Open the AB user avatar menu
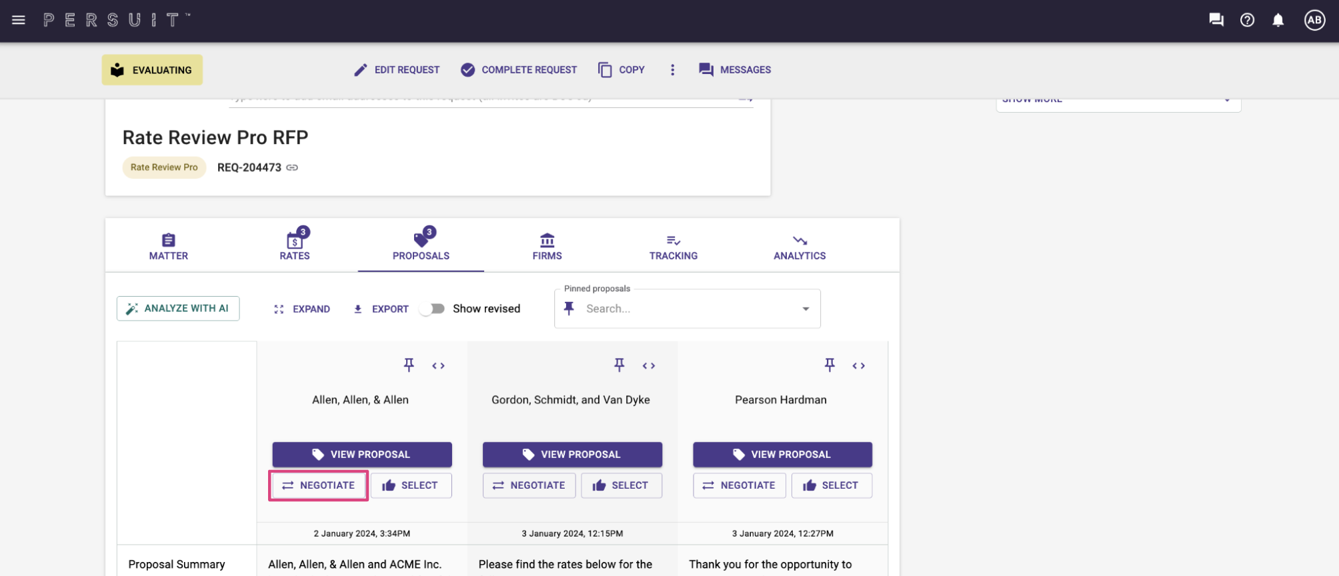Screen dimensions: 1339x576 point(1314,20)
